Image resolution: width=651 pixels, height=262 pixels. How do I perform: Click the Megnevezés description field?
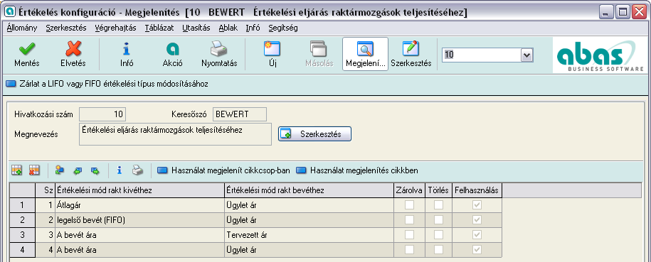pos(175,134)
